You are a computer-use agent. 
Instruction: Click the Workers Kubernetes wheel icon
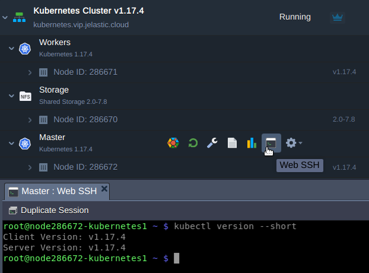point(25,49)
